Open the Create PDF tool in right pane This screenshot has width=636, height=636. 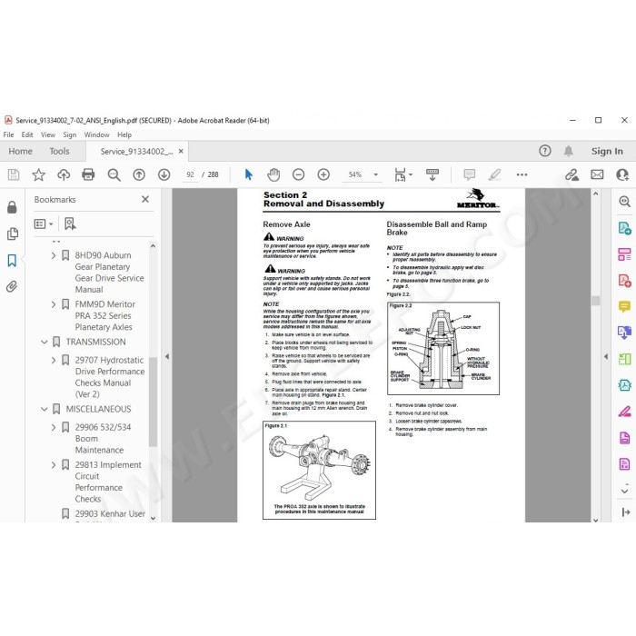625,280
